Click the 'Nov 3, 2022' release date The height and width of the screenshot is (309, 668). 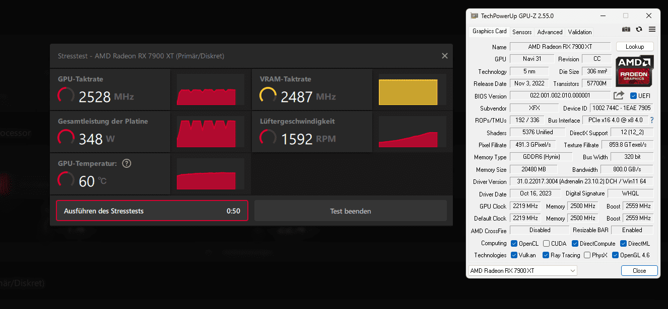528,83
